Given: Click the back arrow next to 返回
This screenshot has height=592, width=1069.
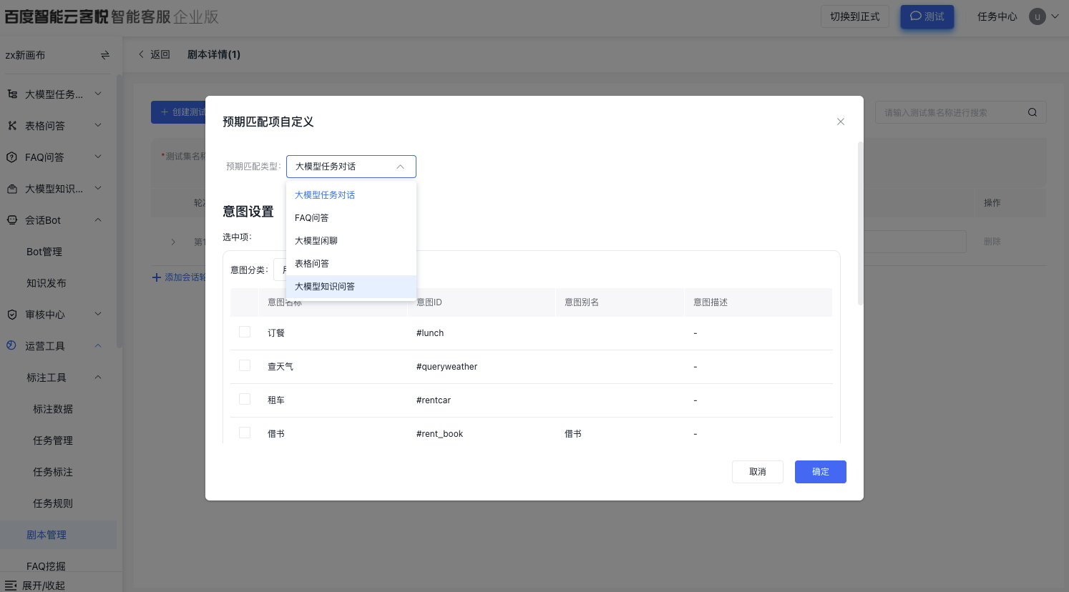Looking at the screenshot, I should point(141,54).
